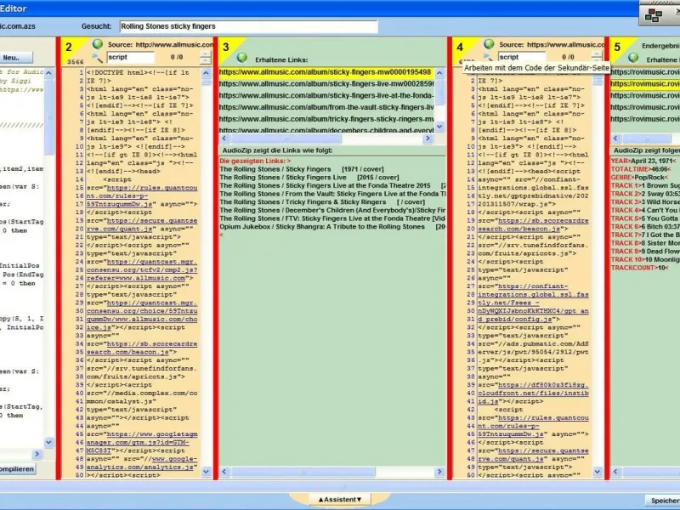
Task: Click the Neu.. button
Action: pyautogui.click(x=15, y=57)
